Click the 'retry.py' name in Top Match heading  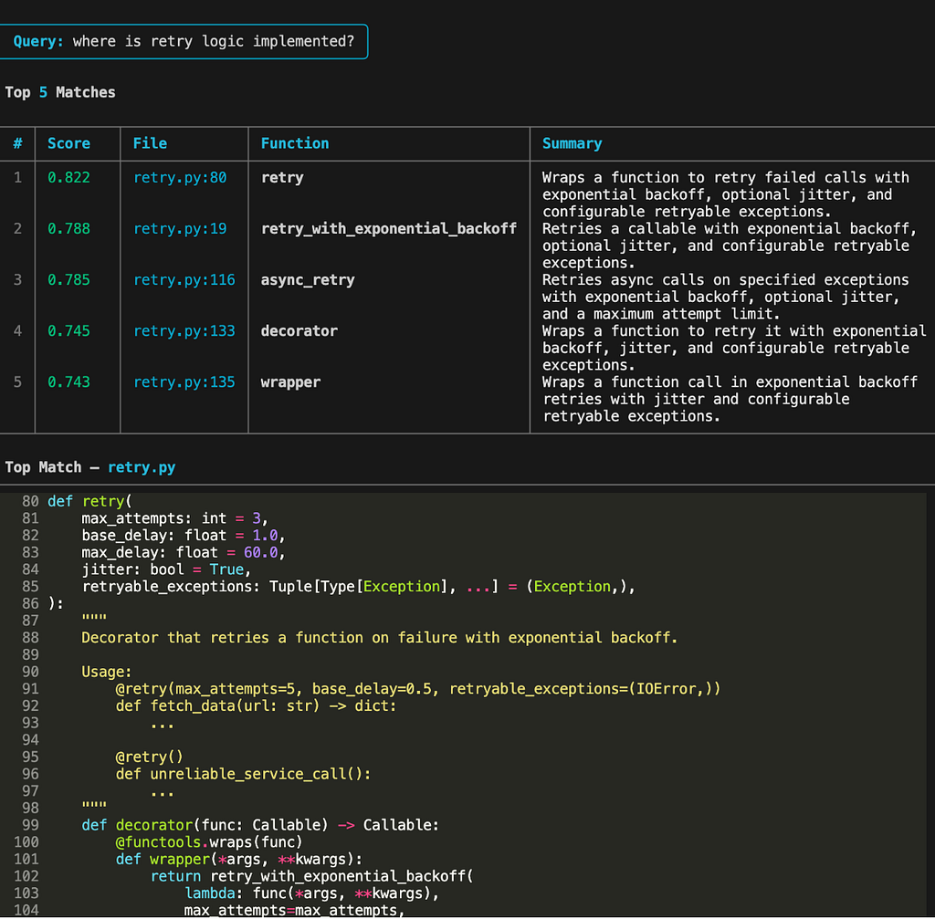(x=142, y=468)
